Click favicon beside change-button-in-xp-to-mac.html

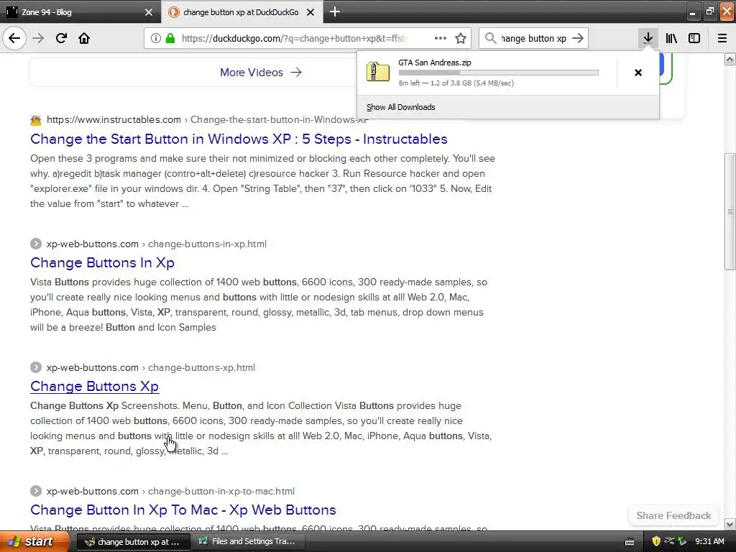(x=36, y=491)
